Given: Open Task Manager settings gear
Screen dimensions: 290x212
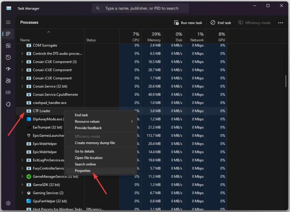Looking at the screenshot, I should pos(8,203).
